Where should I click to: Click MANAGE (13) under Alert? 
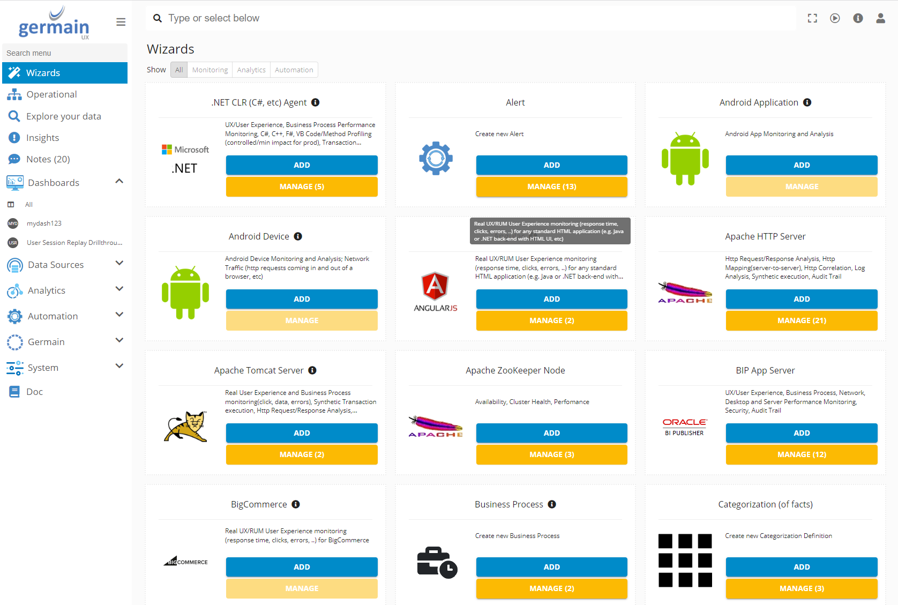tap(551, 186)
